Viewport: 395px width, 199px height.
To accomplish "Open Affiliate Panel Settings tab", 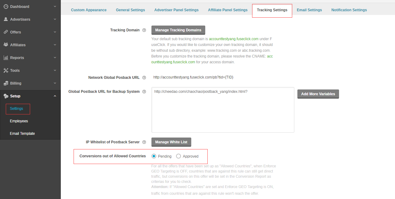I will pyautogui.click(x=228, y=10).
